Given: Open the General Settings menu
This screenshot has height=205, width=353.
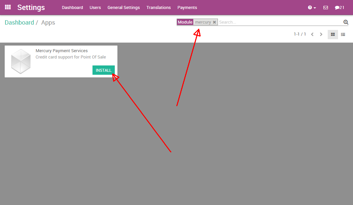Looking at the screenshot, I should pyautogui.click(x=123, y=8).
